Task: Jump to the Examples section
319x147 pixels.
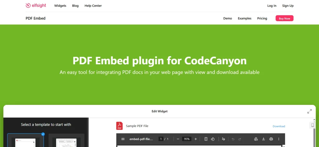Action: click(245, 18)
